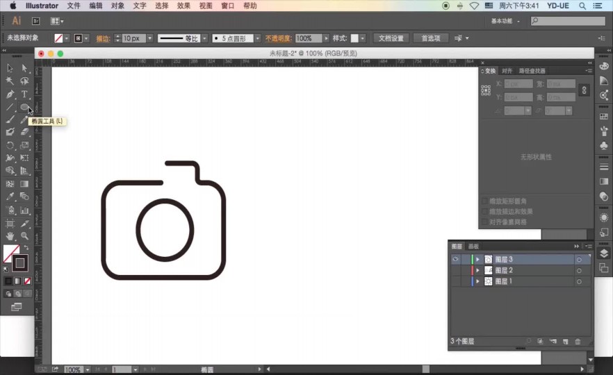The image size is (613, 375).
Task: Select the black arrow Selection tool
Action: pyautogui.click(x=10, y=68)
